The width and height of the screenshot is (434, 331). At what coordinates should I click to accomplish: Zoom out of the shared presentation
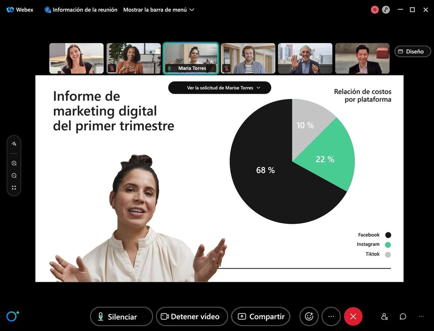(14, 175)
